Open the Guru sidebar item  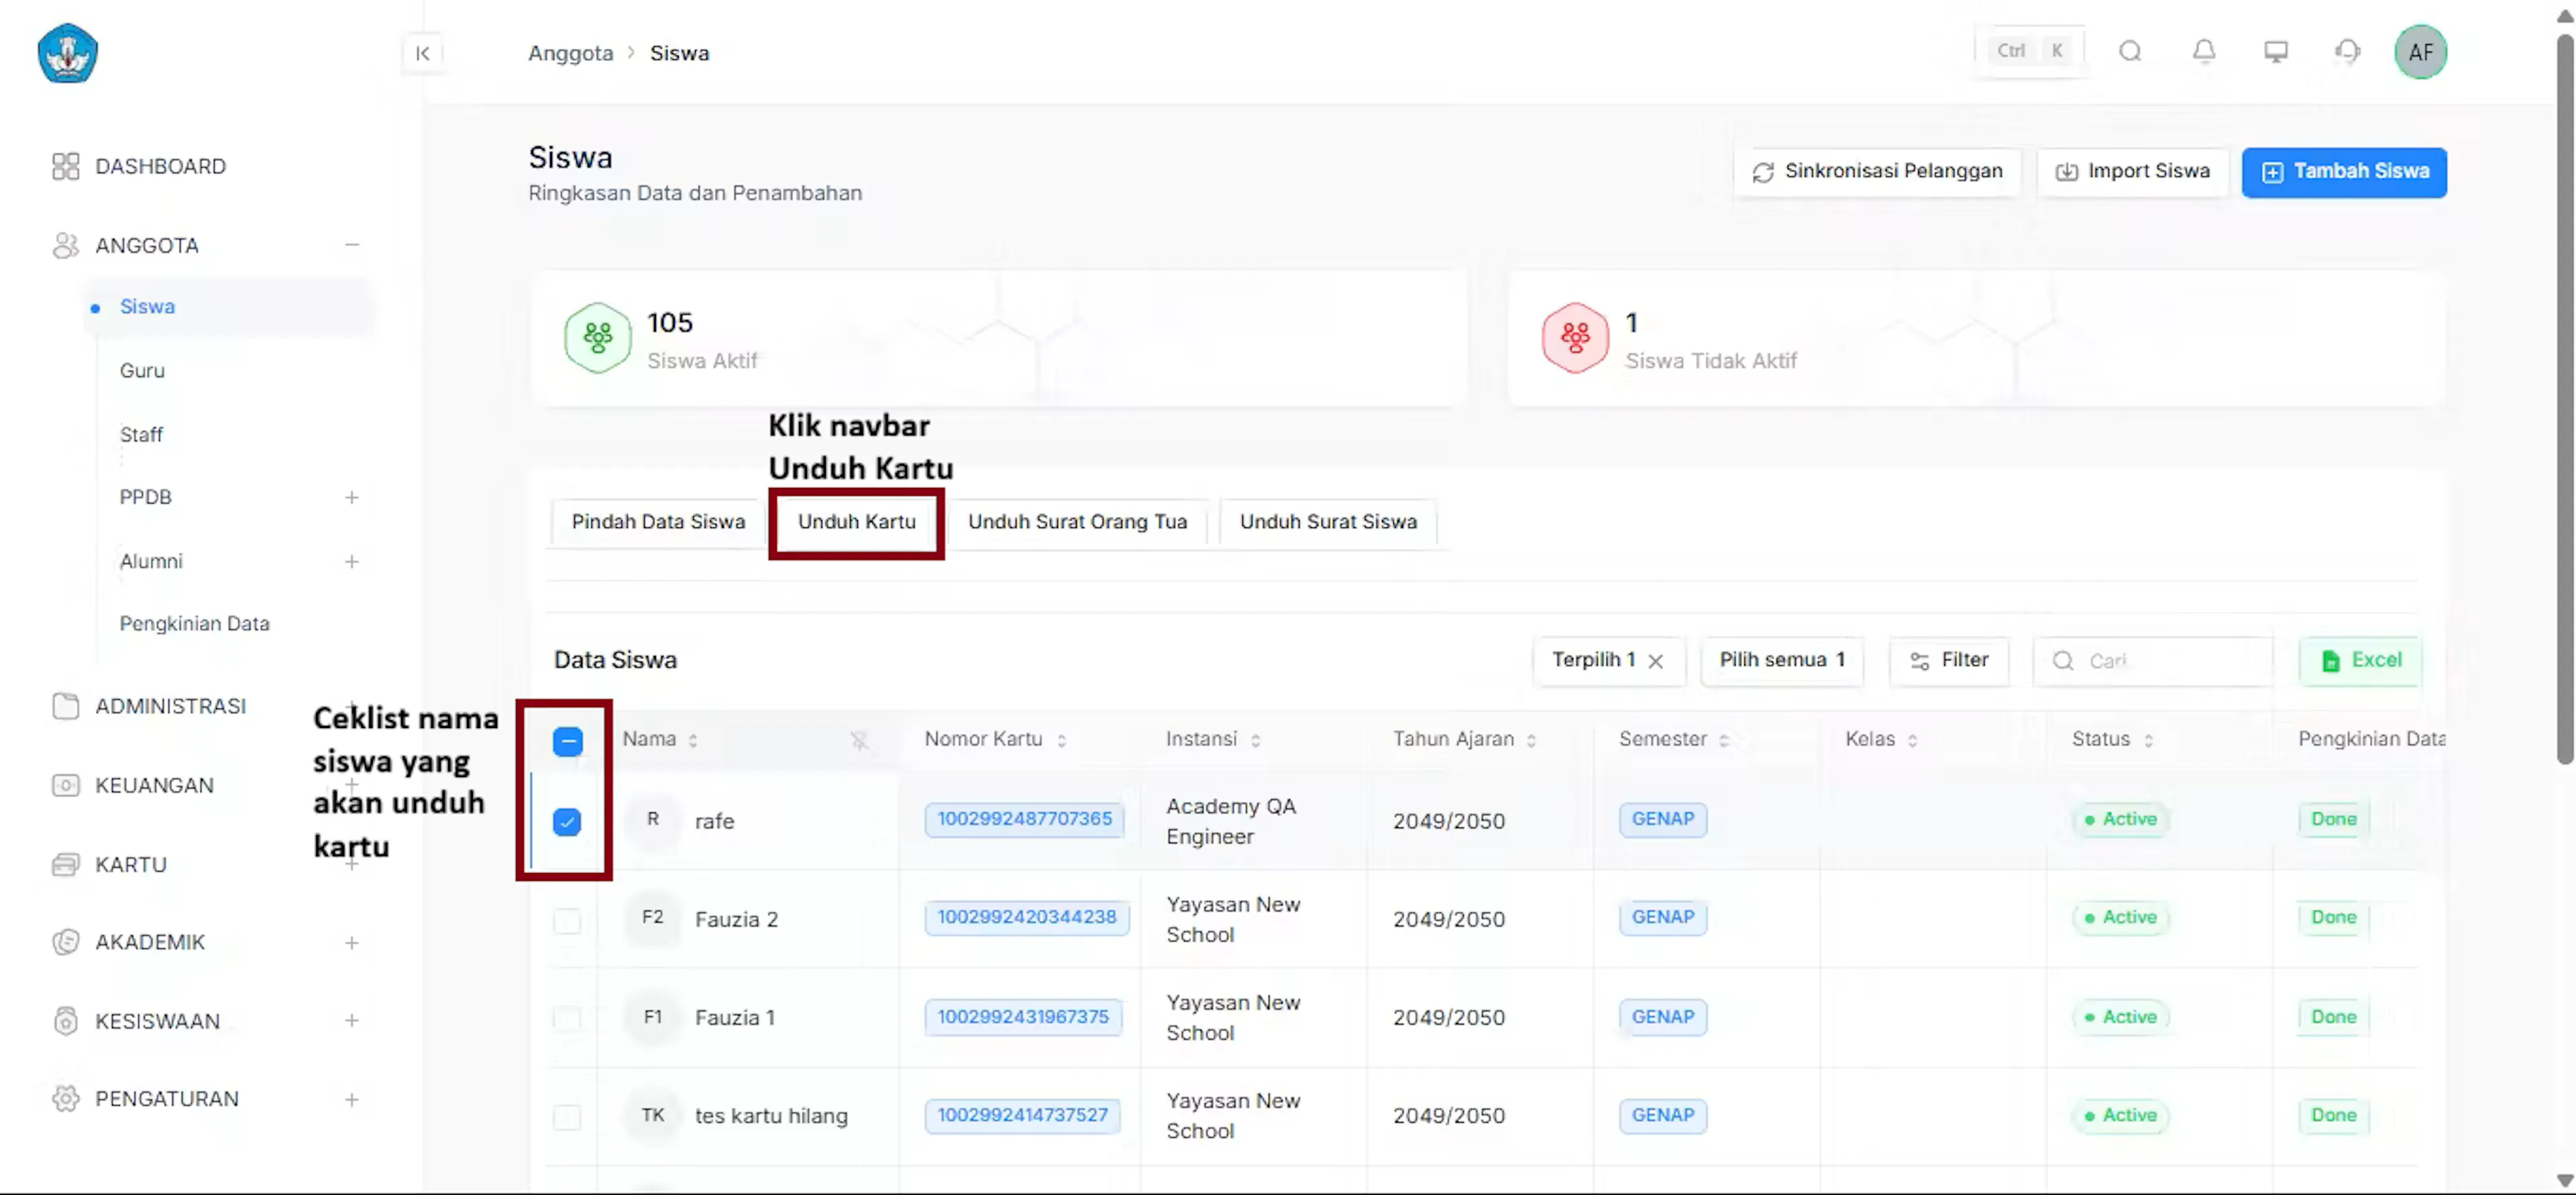pos(142,371)
